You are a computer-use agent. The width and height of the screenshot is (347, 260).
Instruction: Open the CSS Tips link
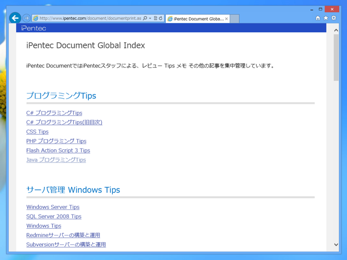pyautogui.click(x=37, y=132)
